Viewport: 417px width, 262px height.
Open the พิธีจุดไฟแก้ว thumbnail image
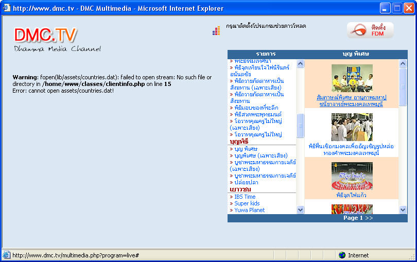point(352,176)
